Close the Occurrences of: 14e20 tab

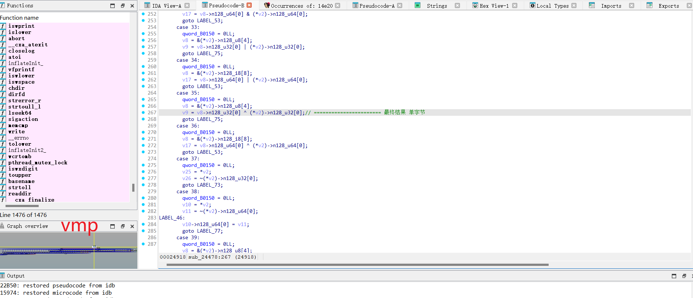338,5
